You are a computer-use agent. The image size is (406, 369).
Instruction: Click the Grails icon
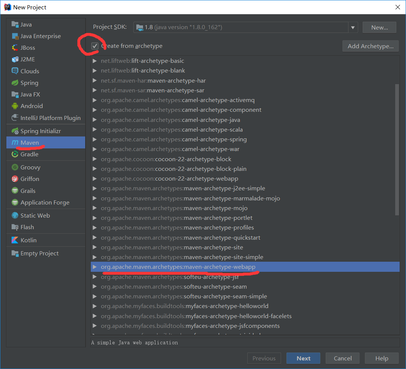tap(15, 191)
